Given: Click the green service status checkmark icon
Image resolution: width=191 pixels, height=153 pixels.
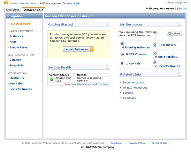Looking at the screenshot, I should (51, 79).
